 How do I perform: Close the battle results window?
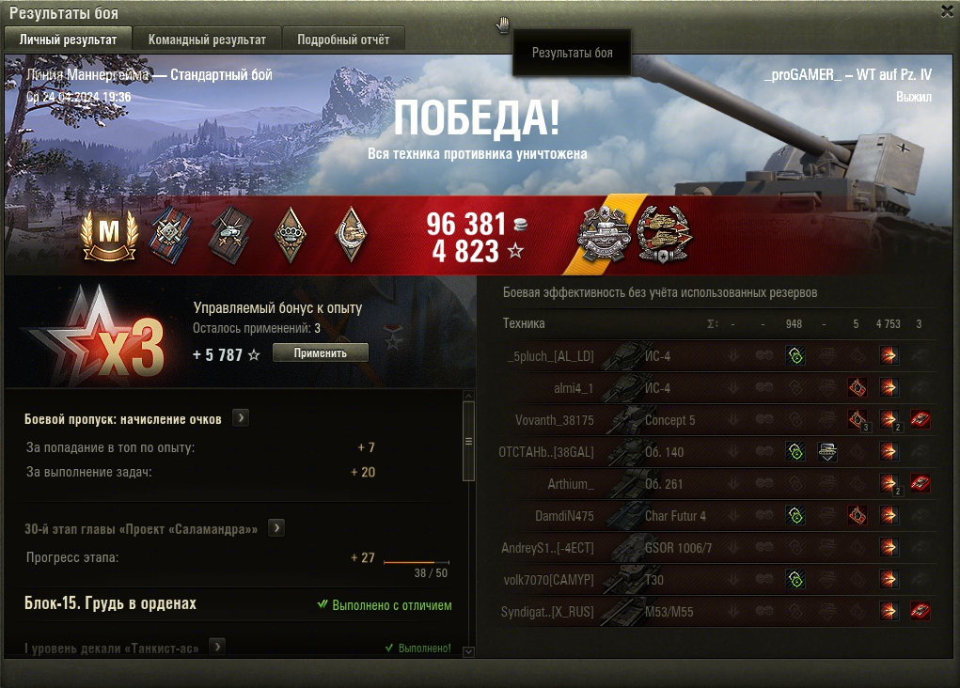pos(947,11)
